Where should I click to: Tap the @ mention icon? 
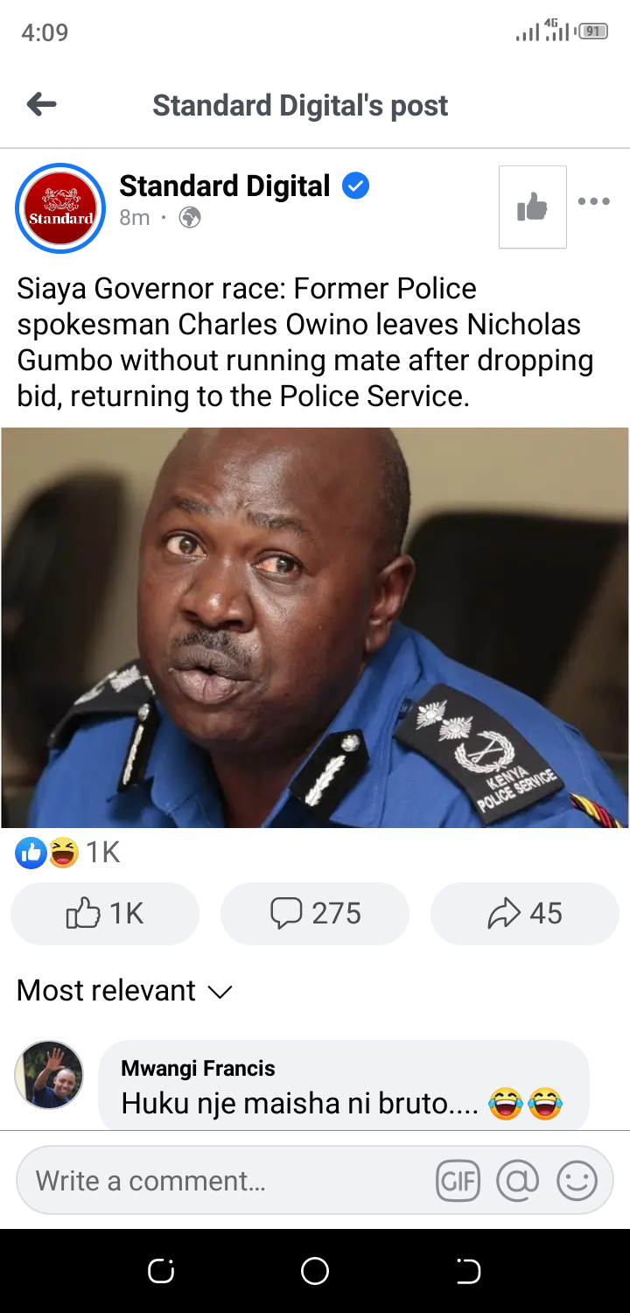coord(518,1182)
